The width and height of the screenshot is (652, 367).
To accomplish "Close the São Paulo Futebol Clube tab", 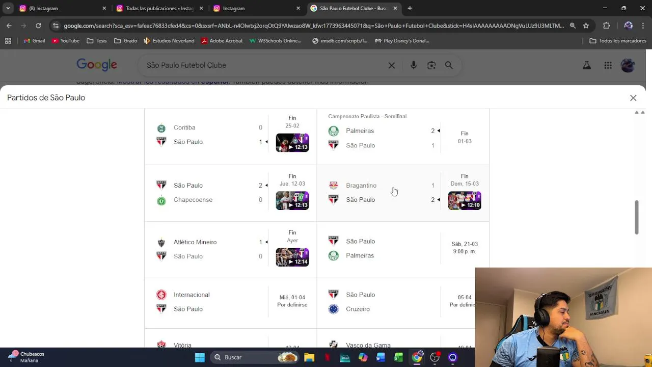I will [x=395, y=8].
